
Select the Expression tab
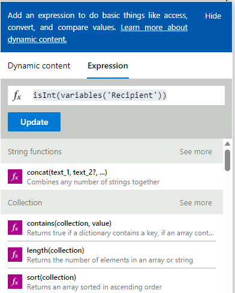tap(108, 66)
